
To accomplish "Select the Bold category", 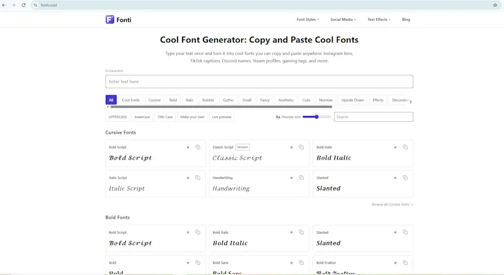I will (173, 100).
